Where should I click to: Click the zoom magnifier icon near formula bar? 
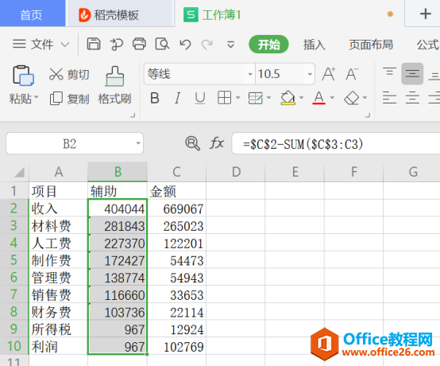192,143
